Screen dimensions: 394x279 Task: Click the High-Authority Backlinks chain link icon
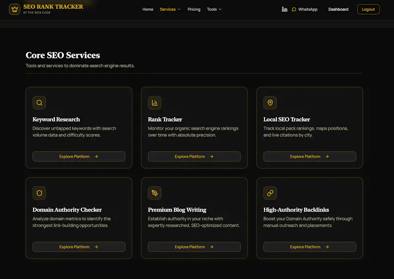[270, 193]
